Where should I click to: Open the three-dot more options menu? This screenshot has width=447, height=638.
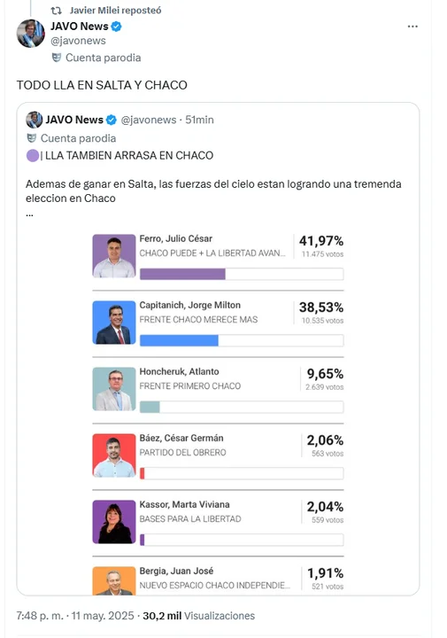[412, 27]
